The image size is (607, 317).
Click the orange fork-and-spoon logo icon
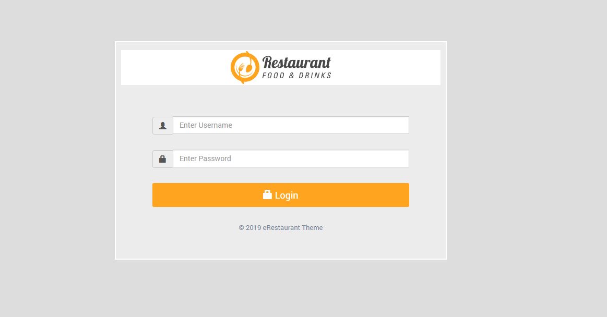click(245, 67)
